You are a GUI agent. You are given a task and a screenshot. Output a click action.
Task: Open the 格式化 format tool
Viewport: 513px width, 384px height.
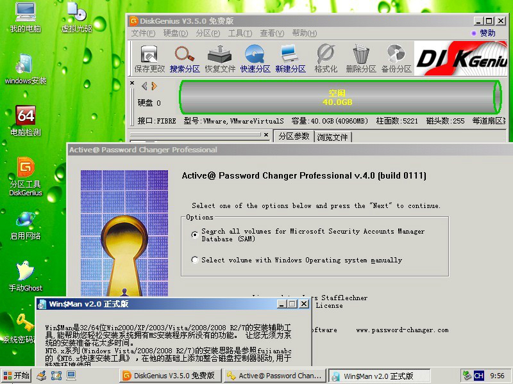point(326,58)
